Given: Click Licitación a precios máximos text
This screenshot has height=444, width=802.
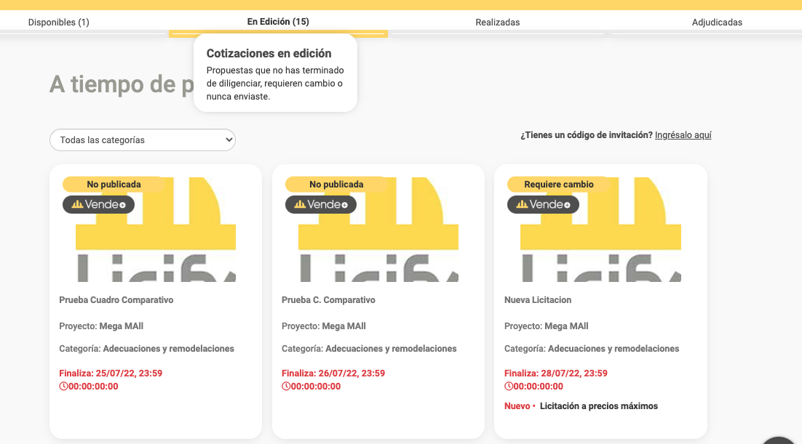Looking at the screenshot, I should point(598,406).
